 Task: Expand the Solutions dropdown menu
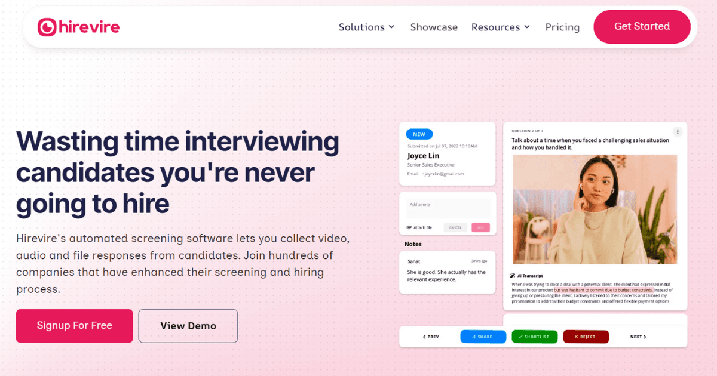[366, 27]
